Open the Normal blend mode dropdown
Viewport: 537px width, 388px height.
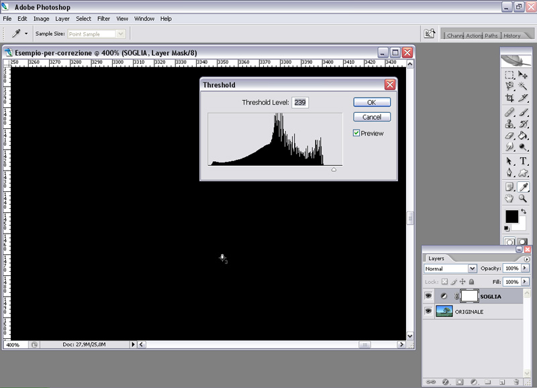(450, 269)
